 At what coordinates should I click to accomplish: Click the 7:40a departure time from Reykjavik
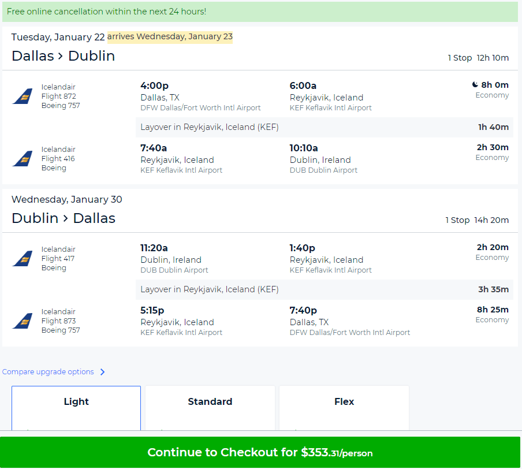coord(154,148)
